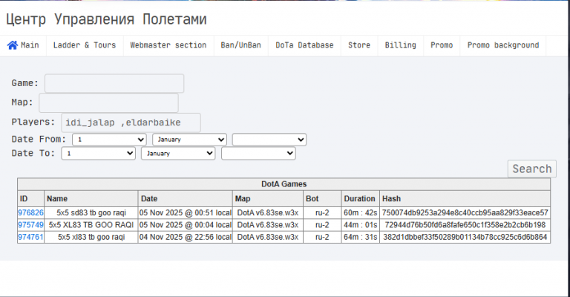Screen dimensions: 570x297
Task: Click the home icon beside Main
Action: 13,45
